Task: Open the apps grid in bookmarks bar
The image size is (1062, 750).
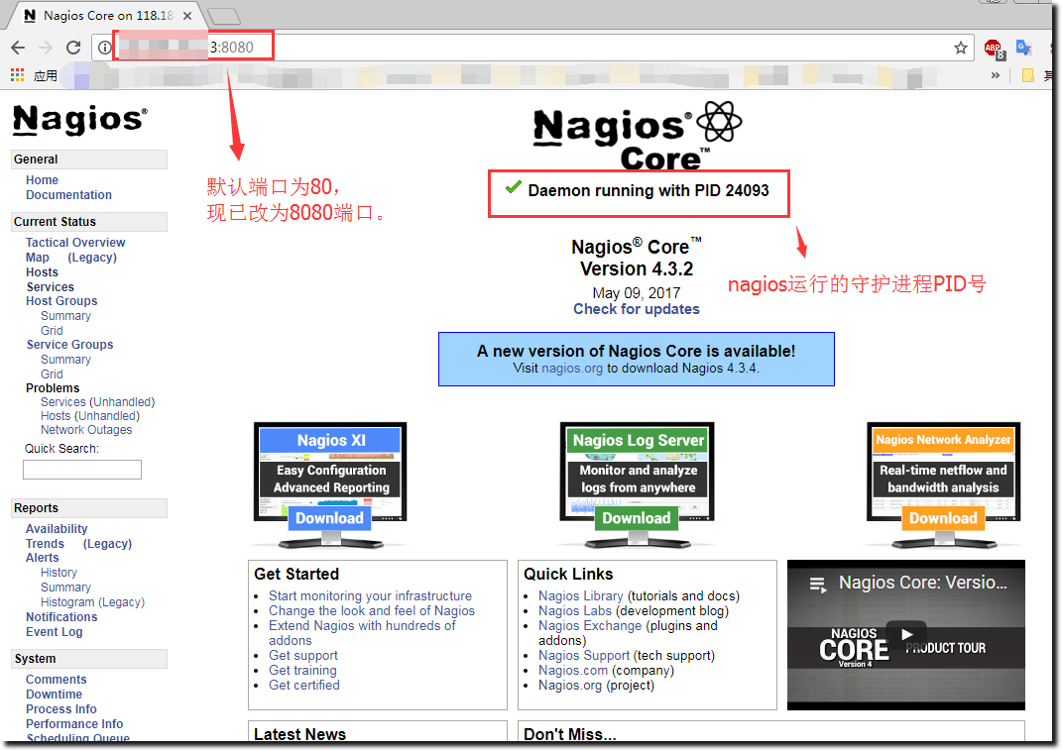Action: click(x=17, y=75)
